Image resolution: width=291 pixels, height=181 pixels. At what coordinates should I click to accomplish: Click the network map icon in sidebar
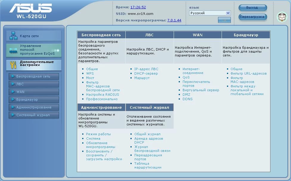(13, 36)
